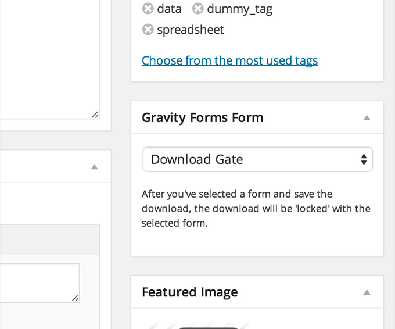Click the Gravity Forms Form heading

203,118
